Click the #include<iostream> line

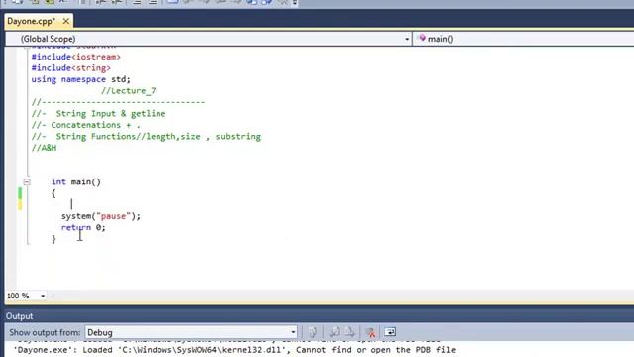76,57
